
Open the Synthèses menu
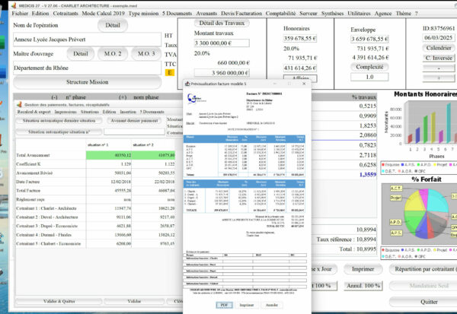332,14
